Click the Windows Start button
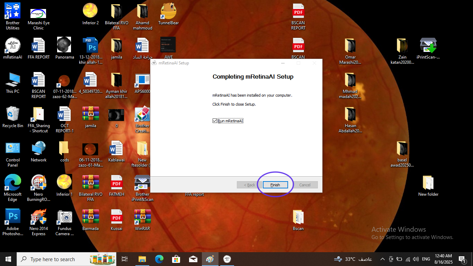This screenshot has height=266, width=473. [8, 259]
